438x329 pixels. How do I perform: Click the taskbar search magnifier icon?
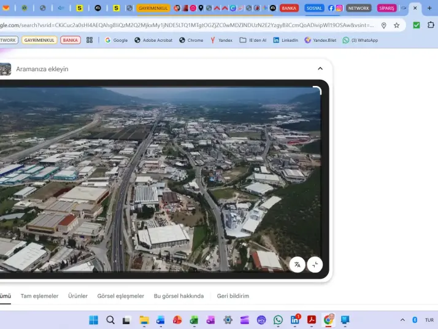[110, 320]
